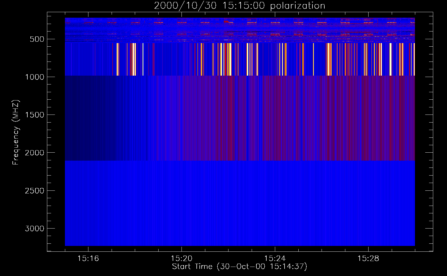Click the 15:24 time tick label

(x=275, y=259)
